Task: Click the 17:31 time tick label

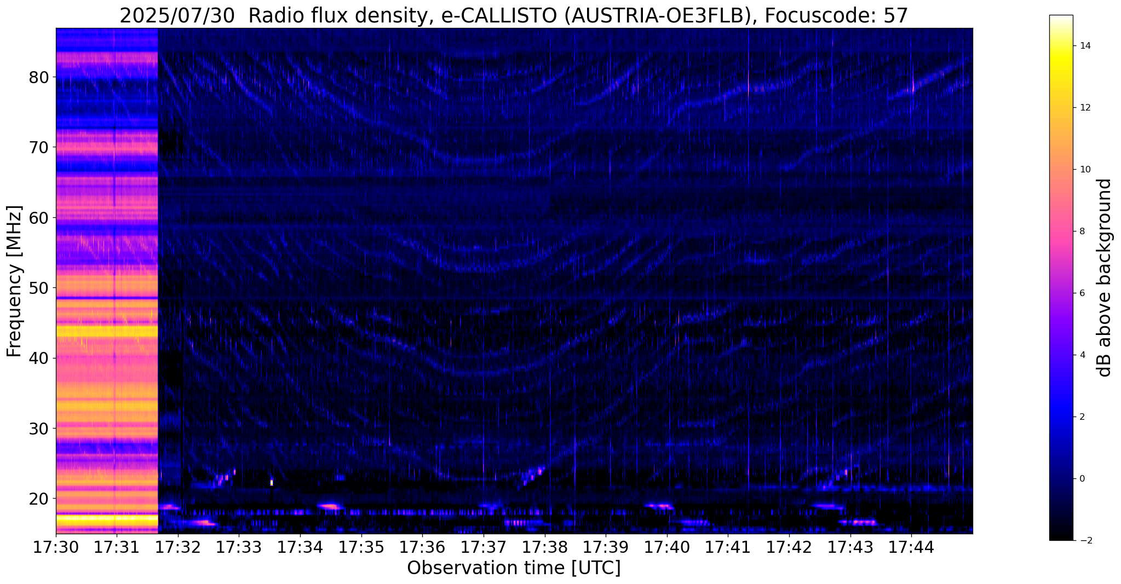Action: coord(117,548)
